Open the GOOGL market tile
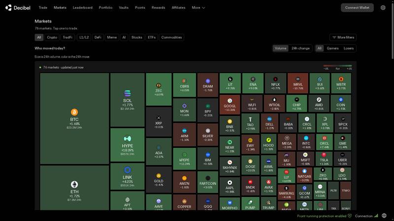This screenshot has height=221, width=394. (x=230, y=105)
